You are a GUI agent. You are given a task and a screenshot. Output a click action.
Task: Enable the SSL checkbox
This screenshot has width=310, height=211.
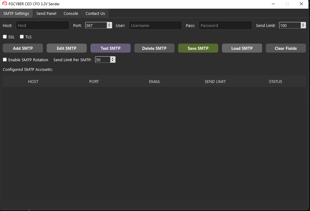click(x=5, y=37)
